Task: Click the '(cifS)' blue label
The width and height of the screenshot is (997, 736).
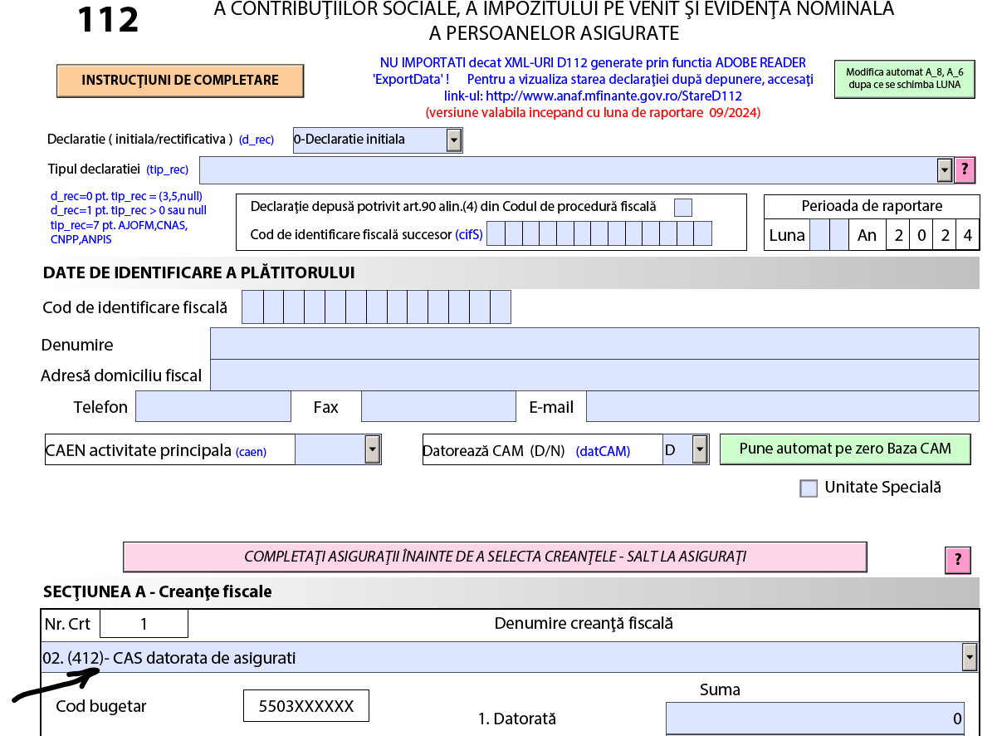Action: (469, 235)
